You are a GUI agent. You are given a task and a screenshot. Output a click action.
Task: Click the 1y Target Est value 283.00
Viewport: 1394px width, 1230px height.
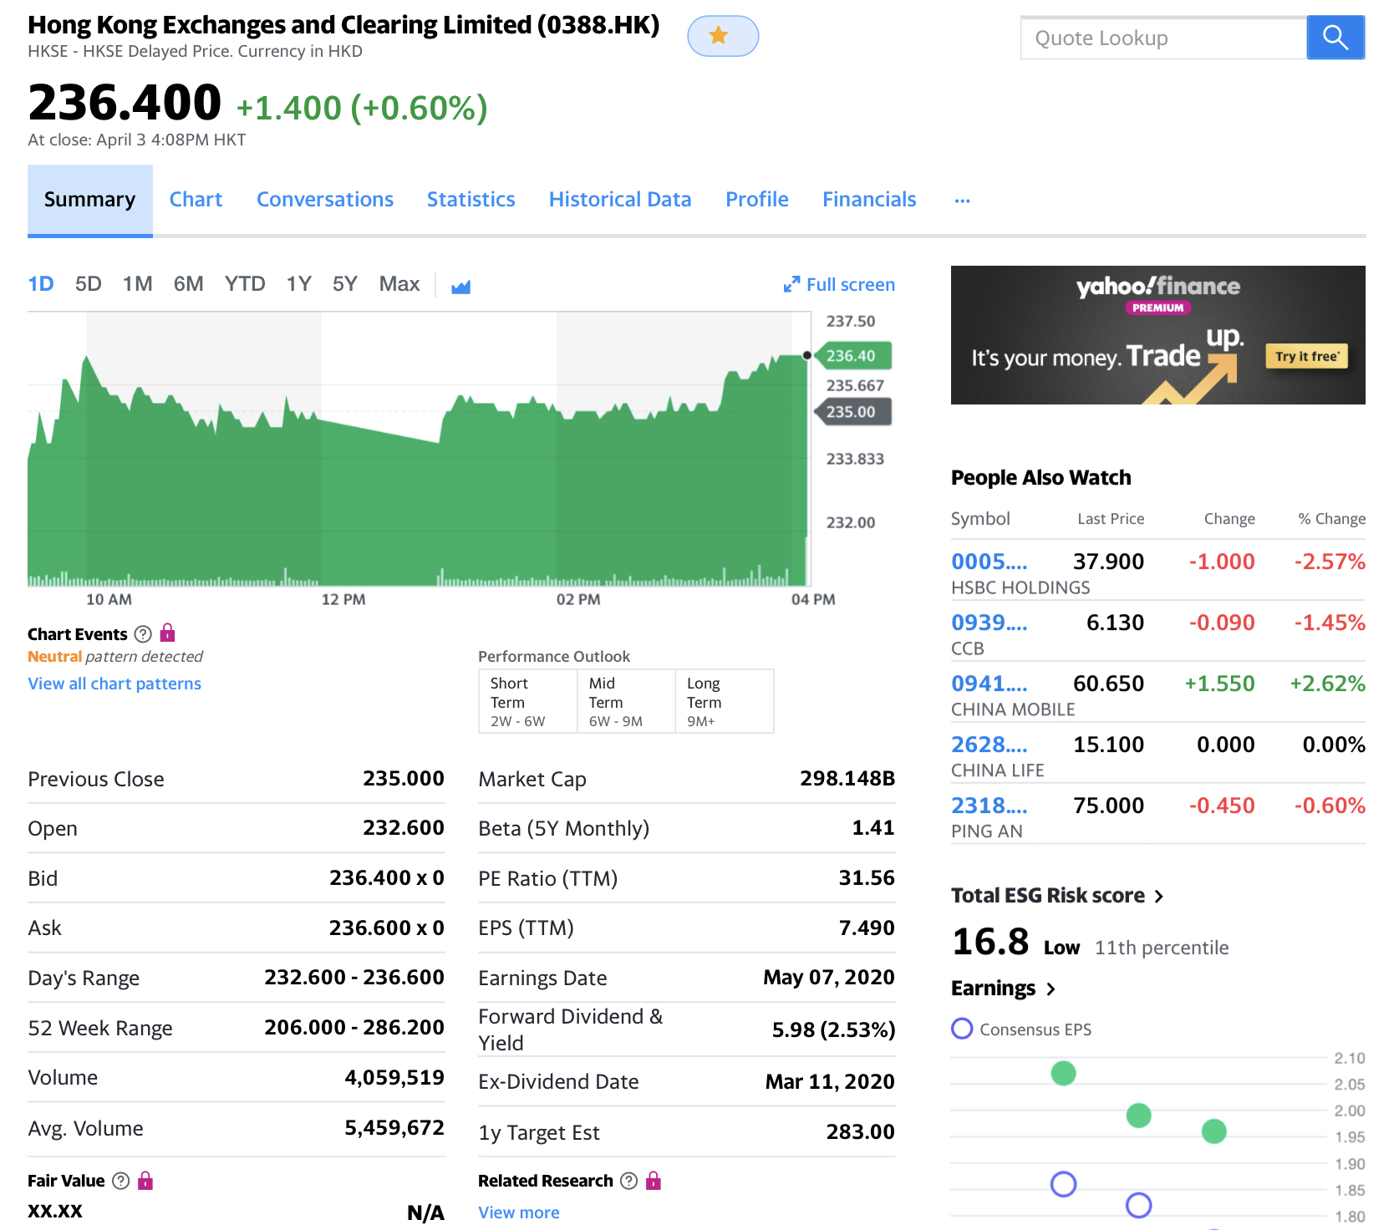tap(861, 1132)
